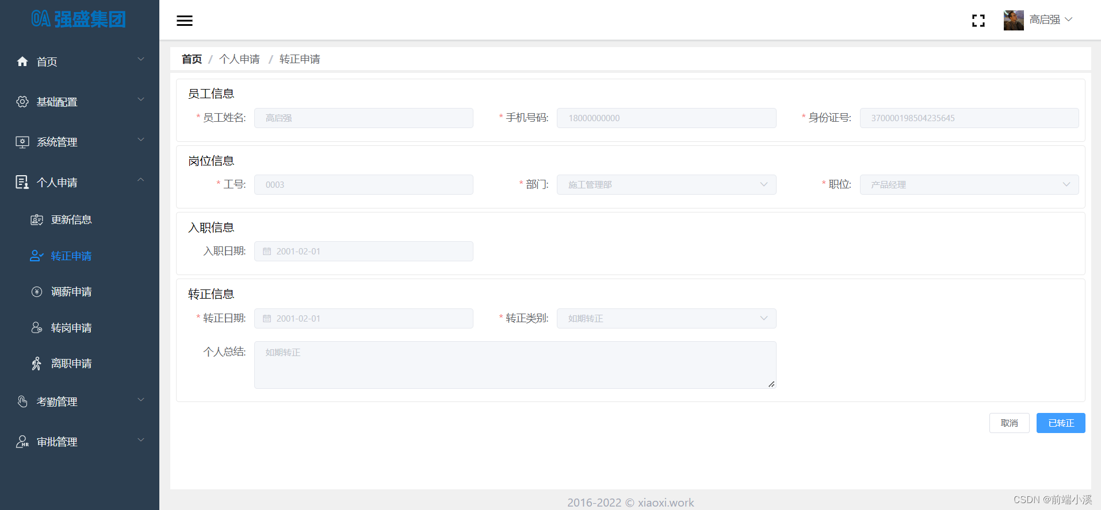Screen dimensions: 1101x510
Task: Click the 转正信息 section heading
Action: [211, 294]
